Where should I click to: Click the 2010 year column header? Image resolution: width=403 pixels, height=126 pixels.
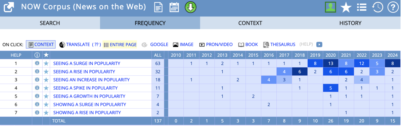point(176,55)
